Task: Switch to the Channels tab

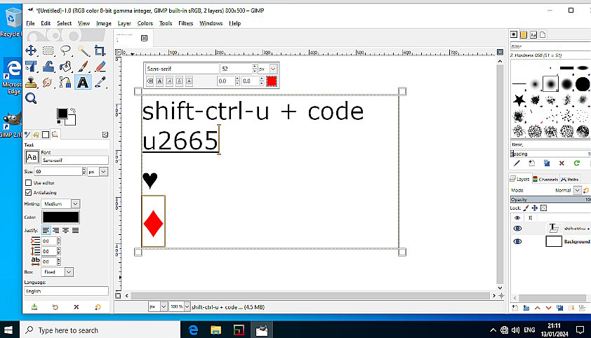Action: (545, 179)
